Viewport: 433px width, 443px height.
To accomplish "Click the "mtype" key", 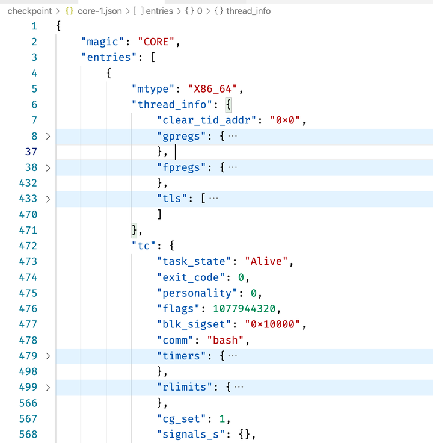I will (x=153, y=89).
